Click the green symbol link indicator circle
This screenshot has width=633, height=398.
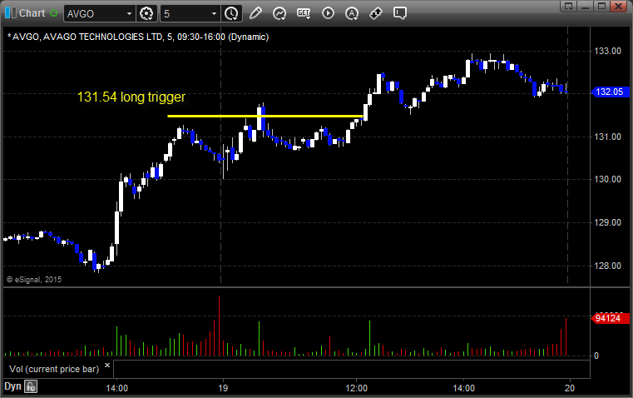coord(53,13)
